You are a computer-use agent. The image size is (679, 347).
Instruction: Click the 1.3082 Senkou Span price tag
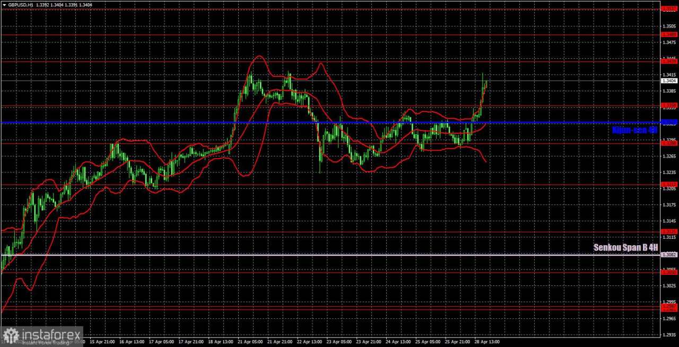click(669, 255)
